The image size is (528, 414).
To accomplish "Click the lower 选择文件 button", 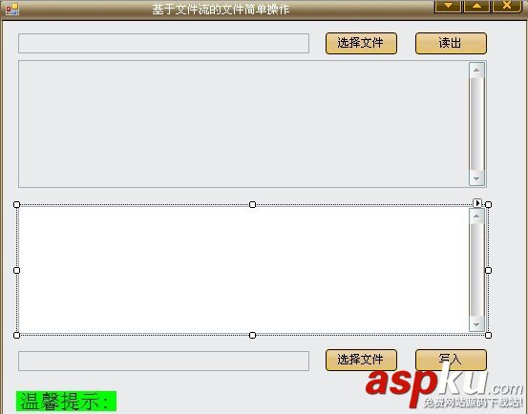I will tap(361, 360).
